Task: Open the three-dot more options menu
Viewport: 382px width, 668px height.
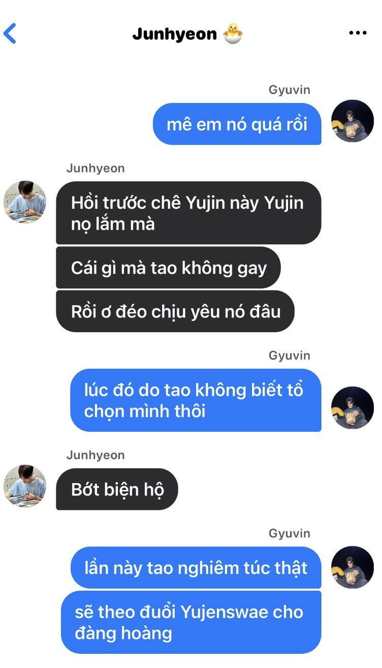Action: tap(358, 33)
